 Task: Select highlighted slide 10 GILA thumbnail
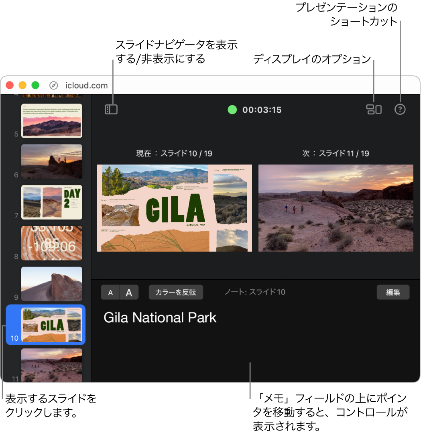(52, 325)
